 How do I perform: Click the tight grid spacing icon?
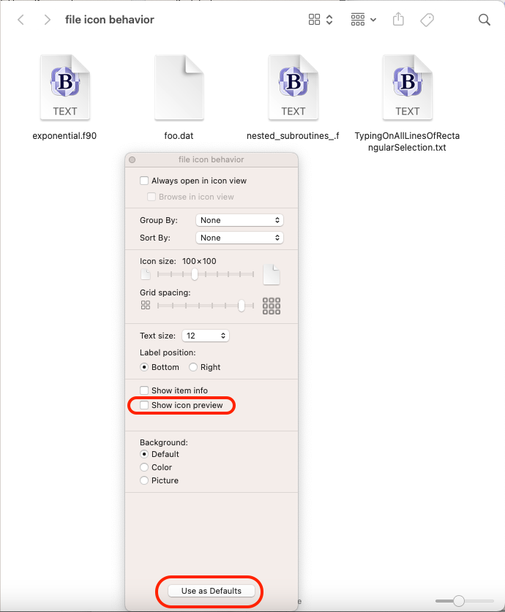click(x=146, y=305)
